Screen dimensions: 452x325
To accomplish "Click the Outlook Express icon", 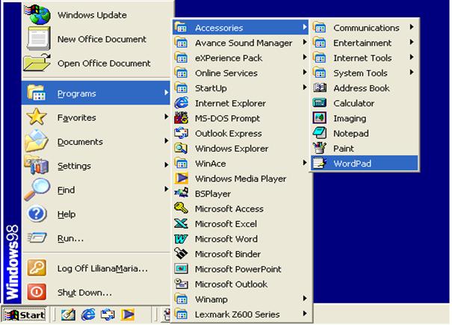I will click(x=181, y=134).
